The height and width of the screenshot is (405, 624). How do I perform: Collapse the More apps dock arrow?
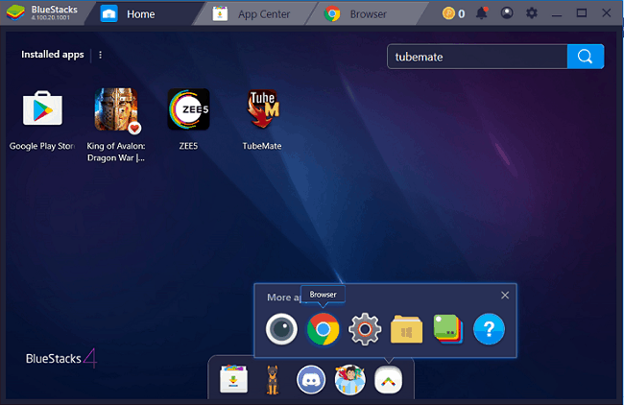coord(389,380)
